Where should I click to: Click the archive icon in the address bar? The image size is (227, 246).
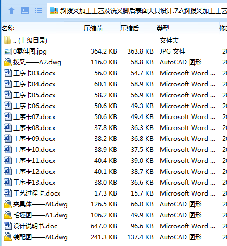point(54,10)
